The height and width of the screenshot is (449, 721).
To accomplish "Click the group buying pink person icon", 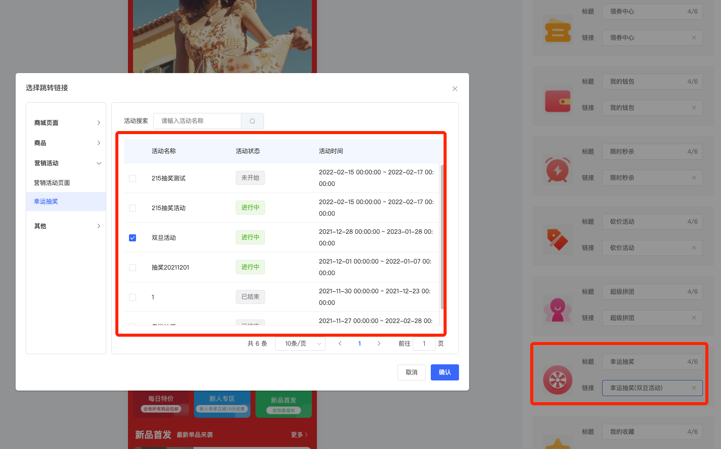I will pos(557,310).
